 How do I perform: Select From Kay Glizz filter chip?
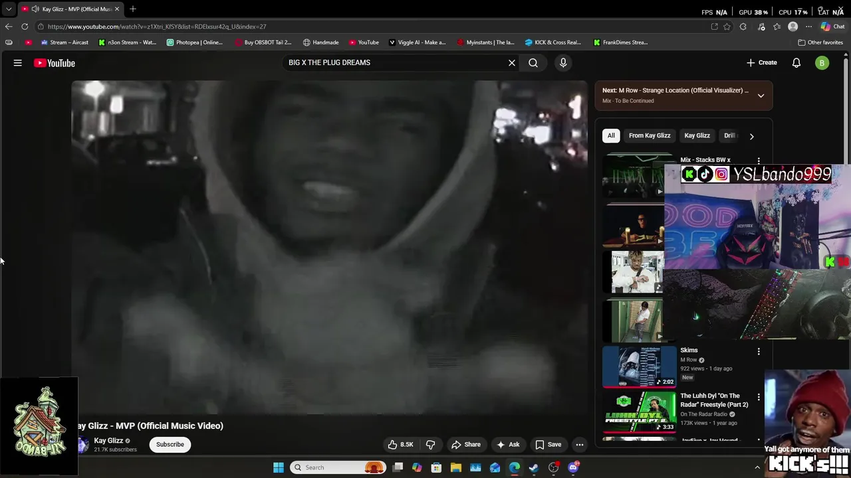(650, 135)
